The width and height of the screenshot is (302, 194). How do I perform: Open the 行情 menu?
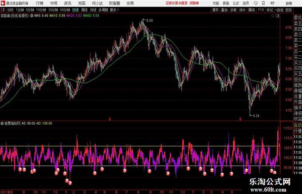tap(40, 3)
